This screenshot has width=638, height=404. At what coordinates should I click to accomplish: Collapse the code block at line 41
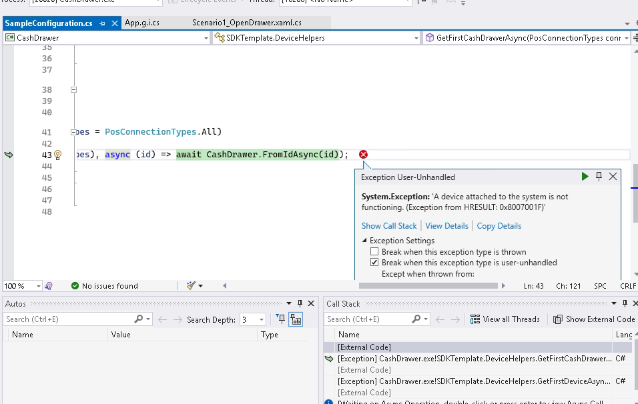73,132
